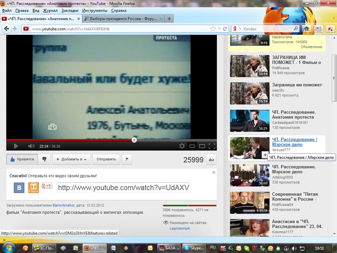Mute the video with the speaker icon

[31, 146]
